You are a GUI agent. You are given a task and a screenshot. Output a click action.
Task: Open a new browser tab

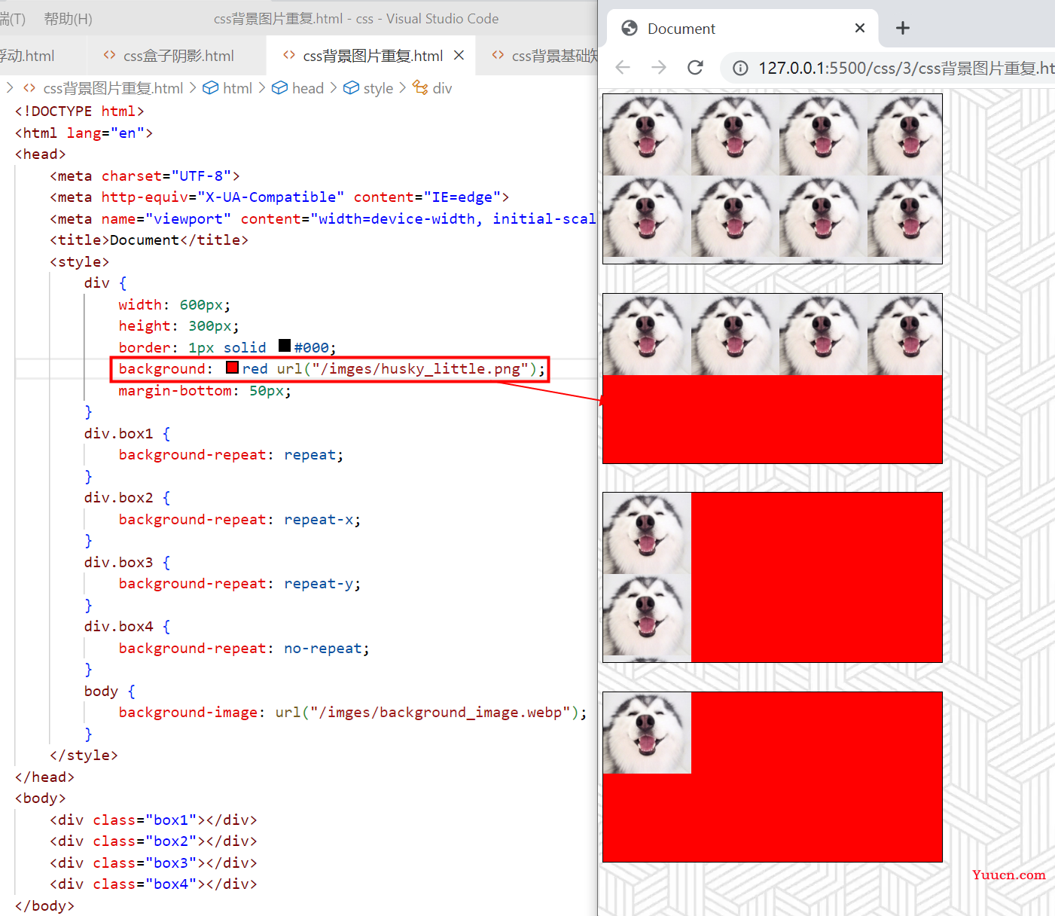(903, 29)
